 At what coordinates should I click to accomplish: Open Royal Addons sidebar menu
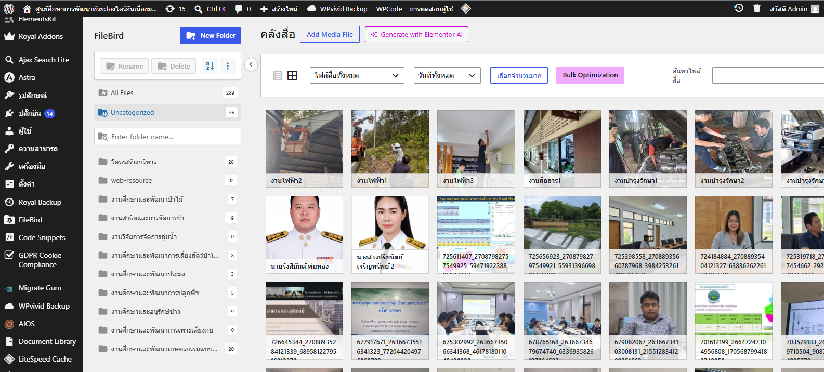coord(42,36)
